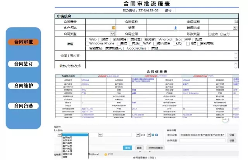Select the 应付 radio button
Screen dimensions: 248x160
click(222, 34)
